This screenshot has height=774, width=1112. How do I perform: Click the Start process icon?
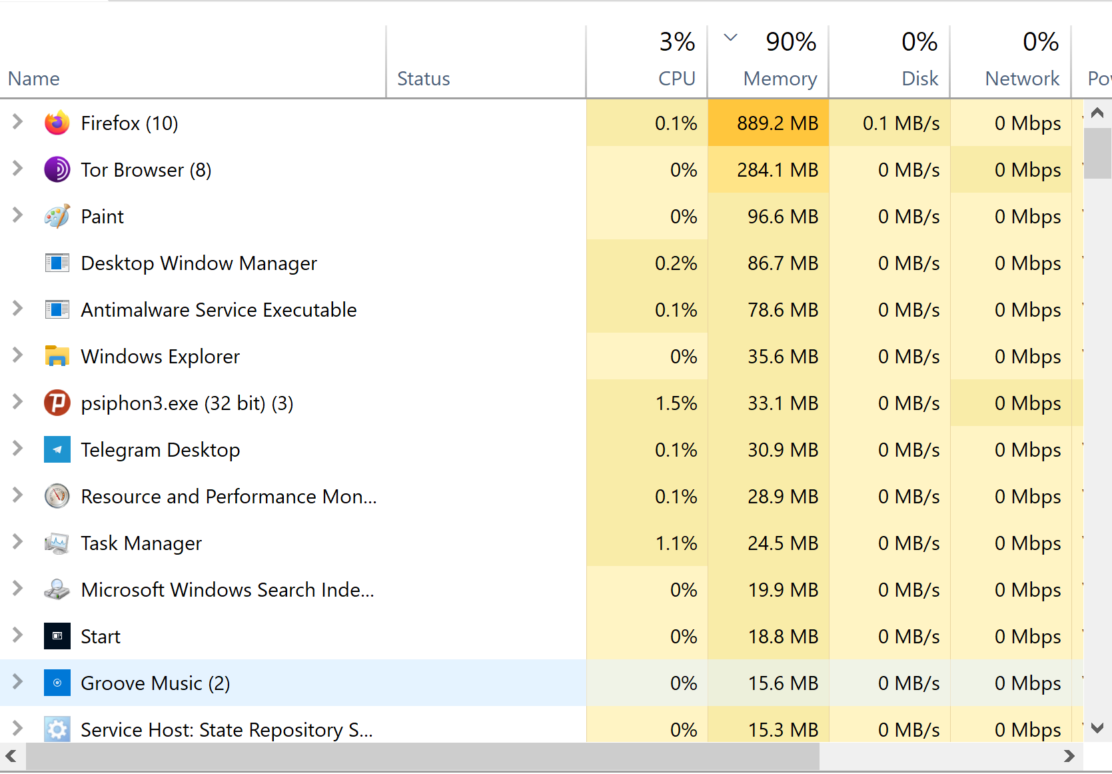[x=57, y=637]
